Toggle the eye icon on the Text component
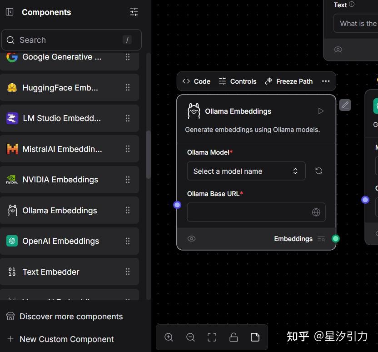 338,49
